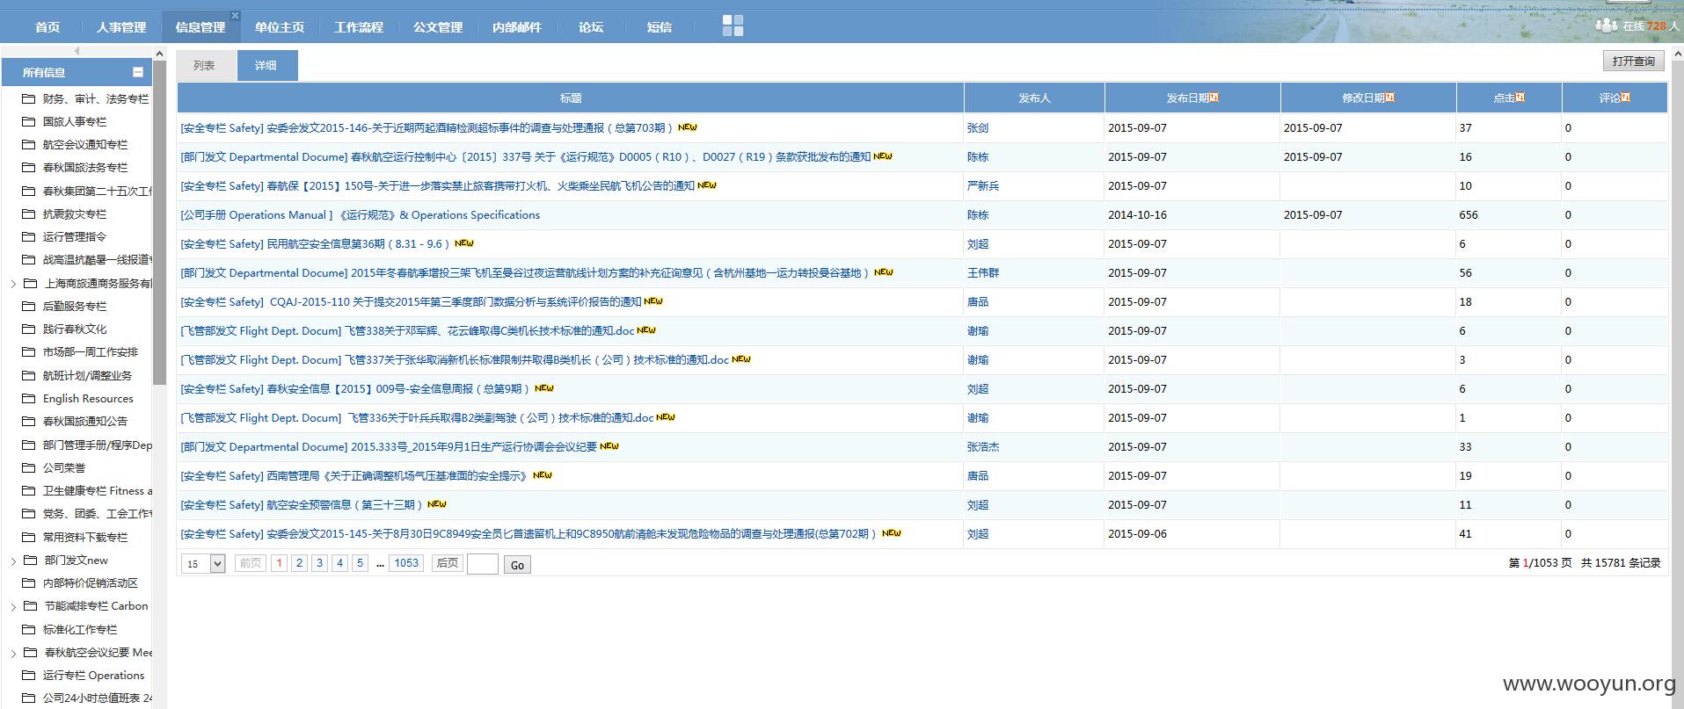Expand the 部门发文new tree node
Viewport: 1684px width, 709px height.
(13, 561)
